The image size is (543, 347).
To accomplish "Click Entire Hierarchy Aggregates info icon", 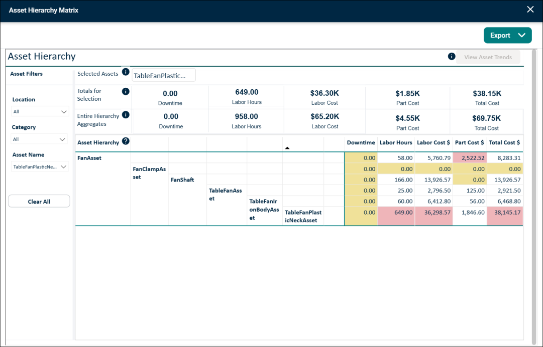I will coord(126,115).
